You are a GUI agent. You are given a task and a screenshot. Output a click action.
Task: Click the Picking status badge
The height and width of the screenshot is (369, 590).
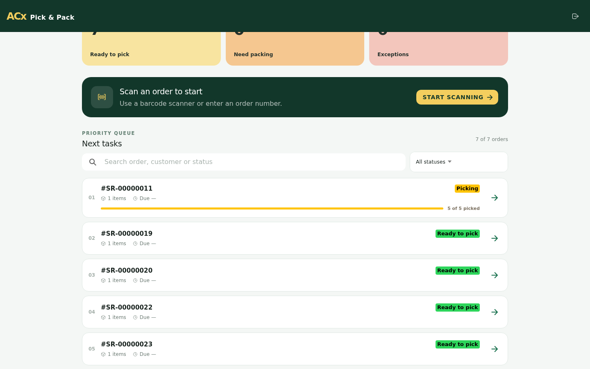(x=467, y=189)
